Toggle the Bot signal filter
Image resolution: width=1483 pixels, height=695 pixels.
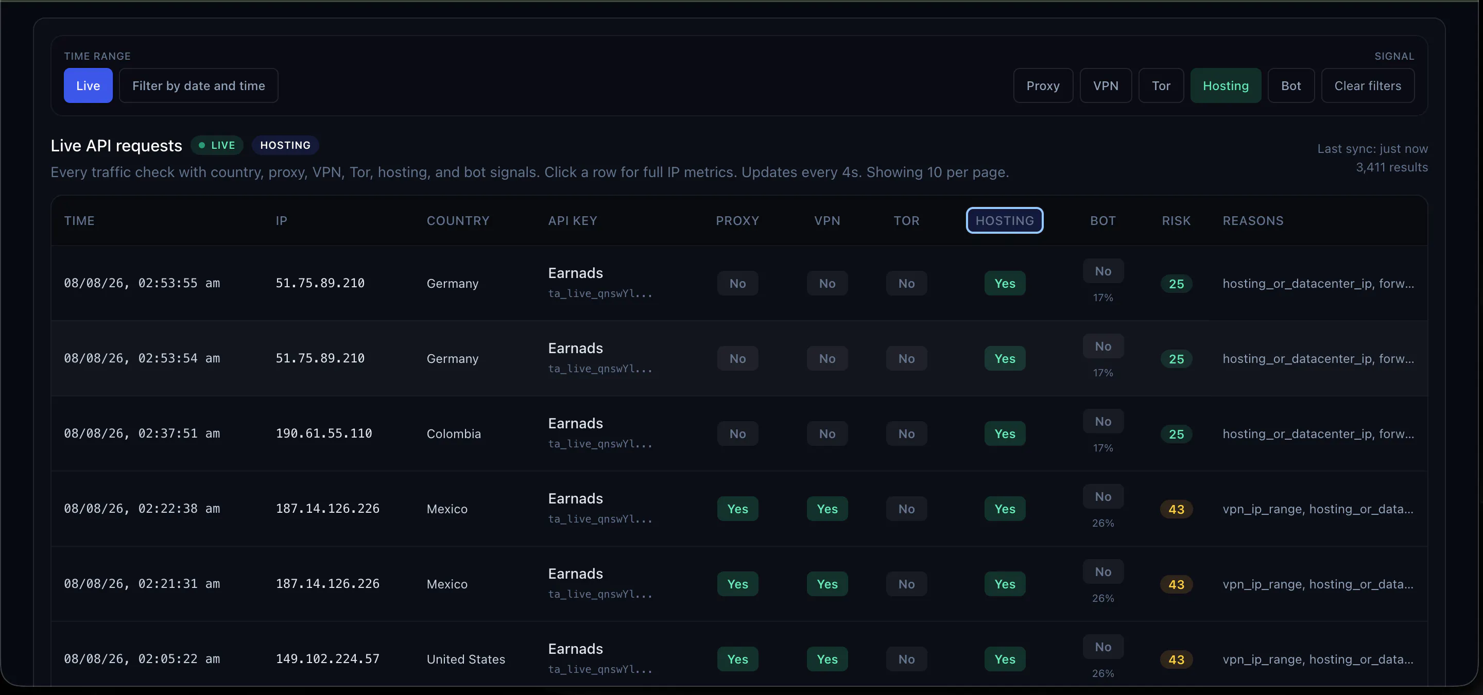pyautogui.click(x=1291, y=86)
